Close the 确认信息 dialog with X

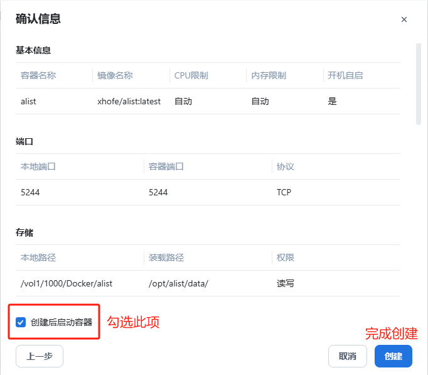[x=404, y=19]
